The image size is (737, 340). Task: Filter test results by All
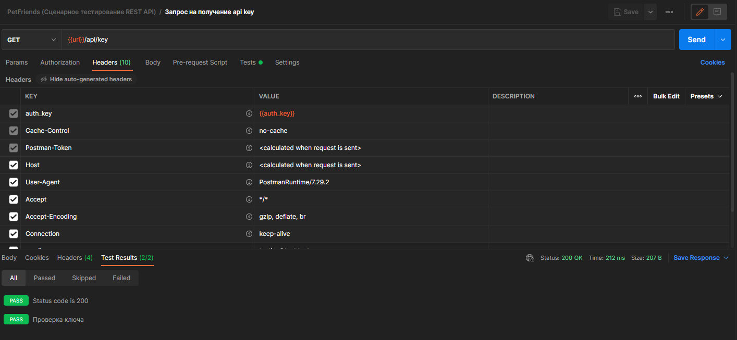(14, 278)
